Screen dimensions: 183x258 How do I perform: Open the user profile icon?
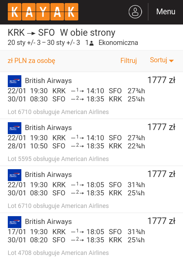pos(135,12)
